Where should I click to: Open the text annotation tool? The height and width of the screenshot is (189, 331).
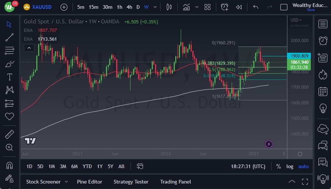point(10,77)
